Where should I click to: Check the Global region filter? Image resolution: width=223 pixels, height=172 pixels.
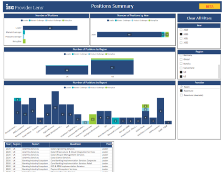coord(181,59)
